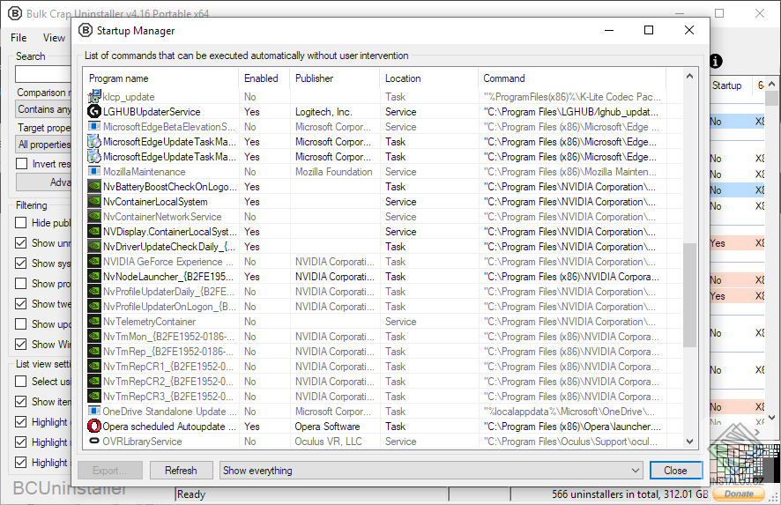The width and height of the screenshot is (781, 505).
Task: Sort by the Command column header
Action: pyautogui.click(x=572, y=78)
